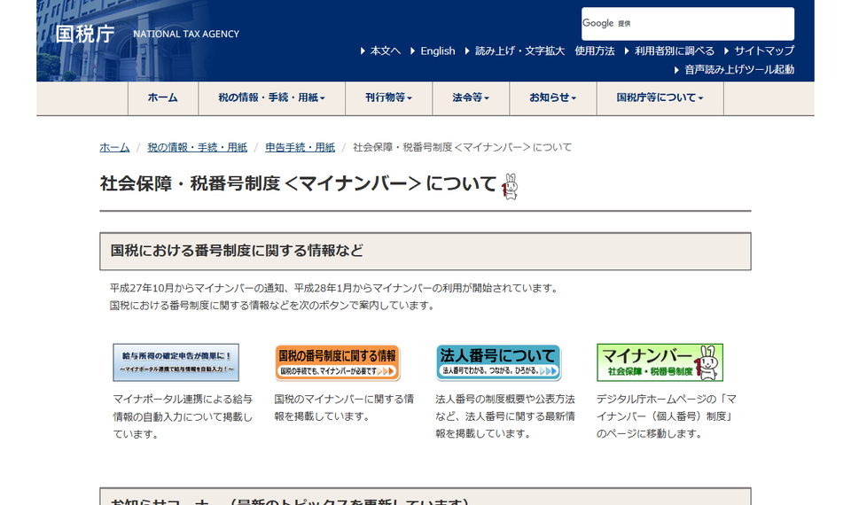
Task: Switch to the English version
Action: click(x=437, y=51)
